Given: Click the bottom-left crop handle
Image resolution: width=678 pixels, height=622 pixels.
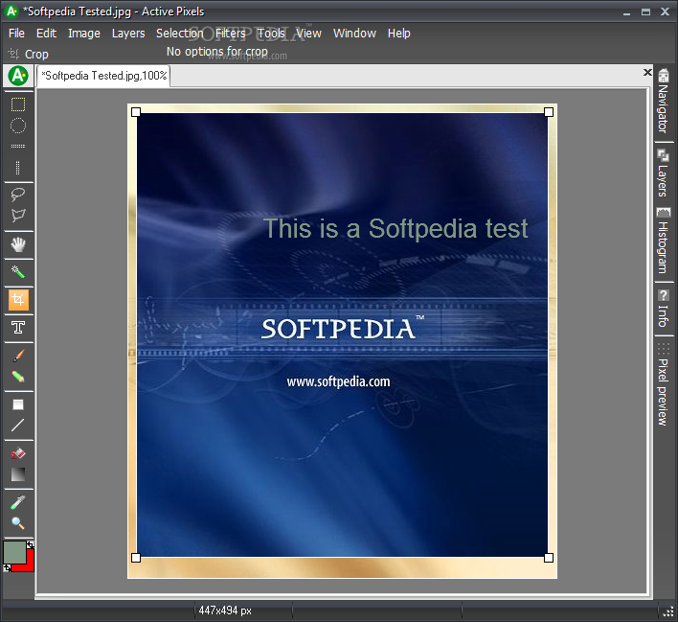Looking at the screenshot, I should [x=136, y=558].
